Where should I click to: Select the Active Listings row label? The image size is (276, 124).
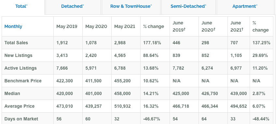coord(21,68)
